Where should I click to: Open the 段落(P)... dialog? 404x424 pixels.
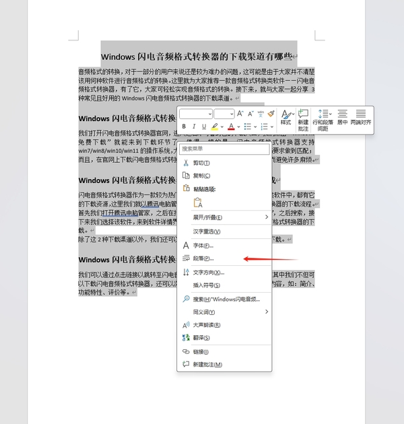224,258
